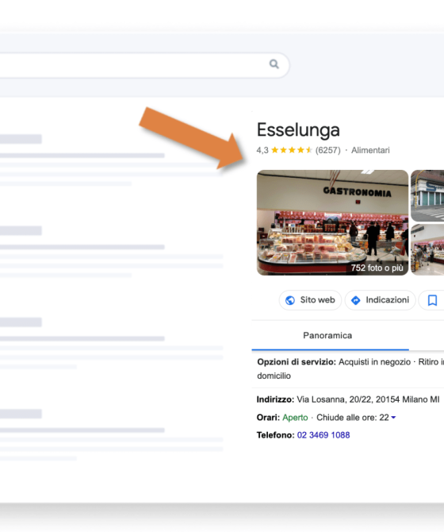Open the bottom-right store interior thumbnail
This screenshot has width=444, height=532.
point(427,249)
